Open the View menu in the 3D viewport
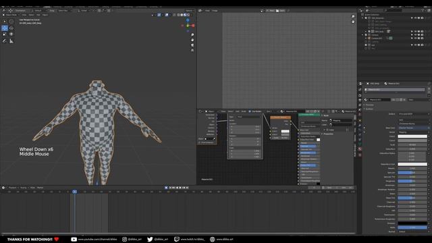The image size is (432, 243). (x=24, y=15)
